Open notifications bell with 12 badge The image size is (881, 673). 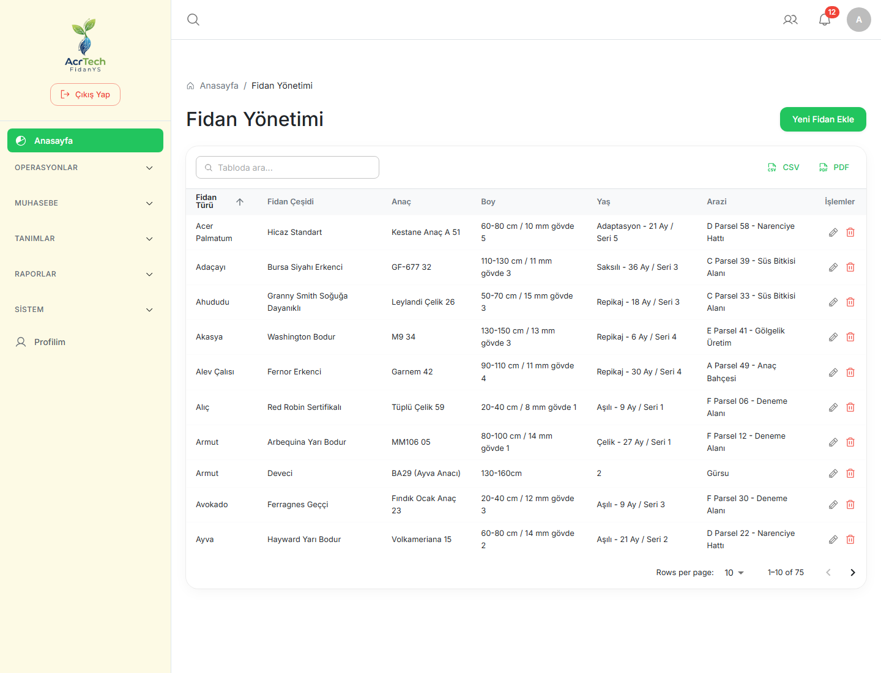825,20
